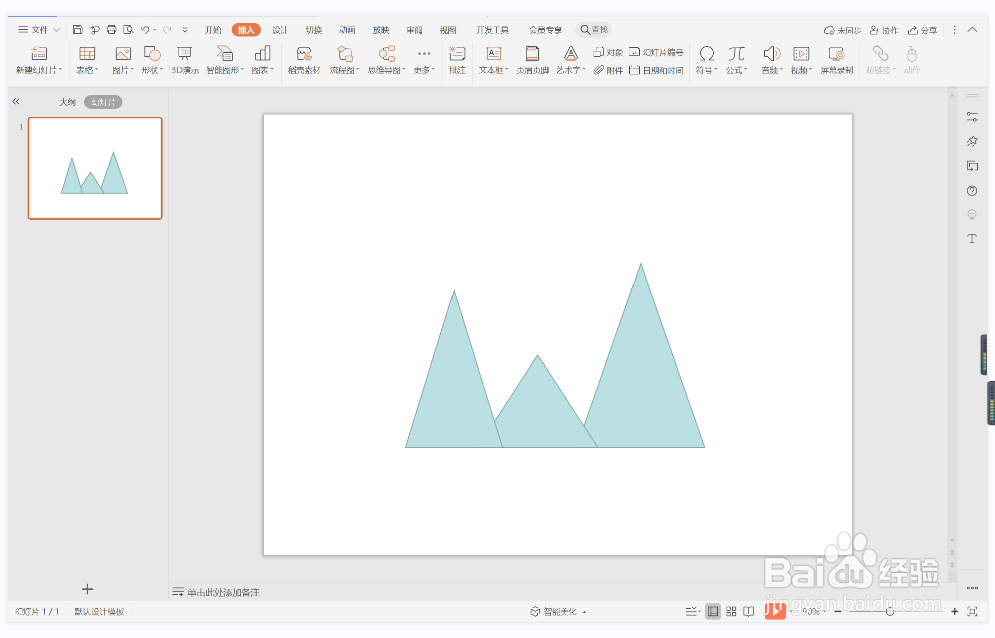Open 稻壳素材 materials library
This screenshot has width=995, height=638.
coord(304,60)
